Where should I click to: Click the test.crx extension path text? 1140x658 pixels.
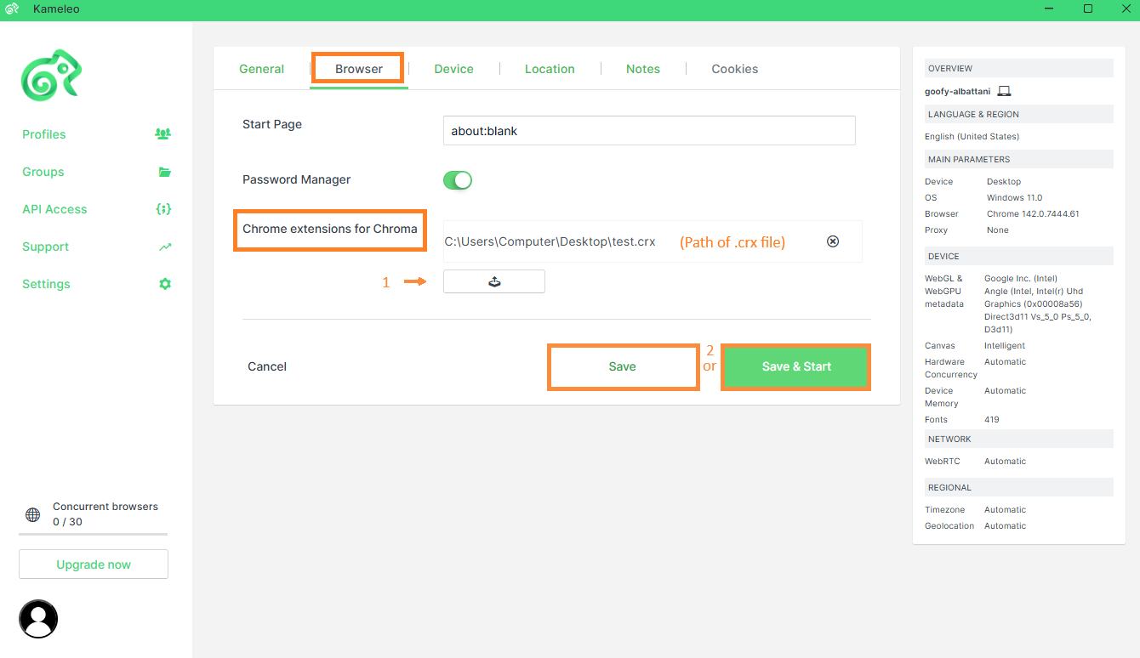pyautogui.click(x=550, y=241)
